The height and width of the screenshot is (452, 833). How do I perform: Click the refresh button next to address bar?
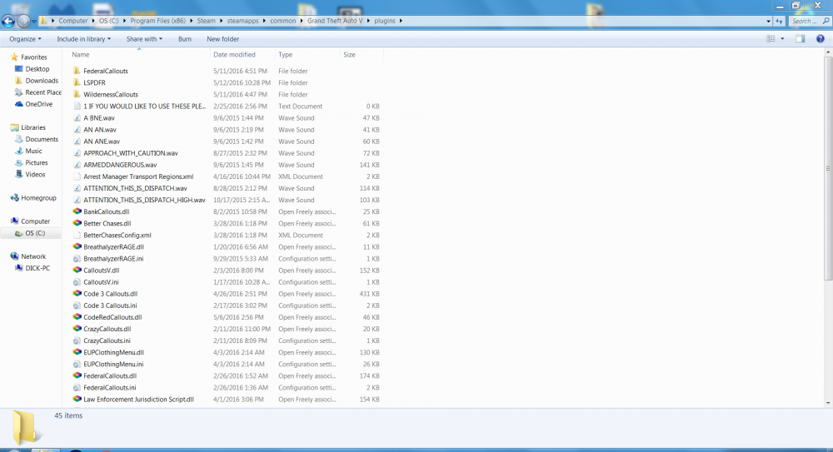pyautogui.click(x=780, y=22)
